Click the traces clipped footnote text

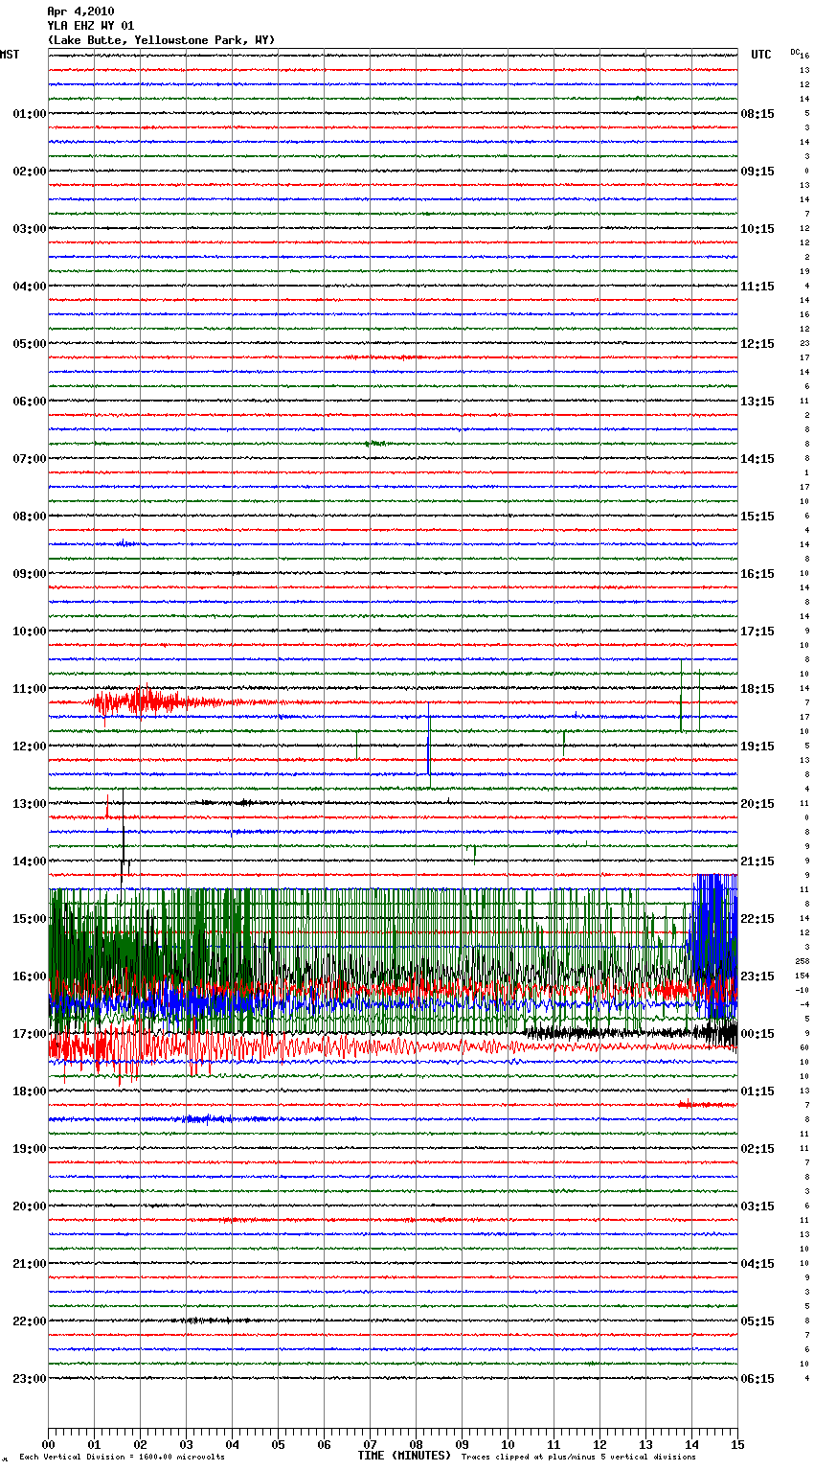[x=578, y=1458]
